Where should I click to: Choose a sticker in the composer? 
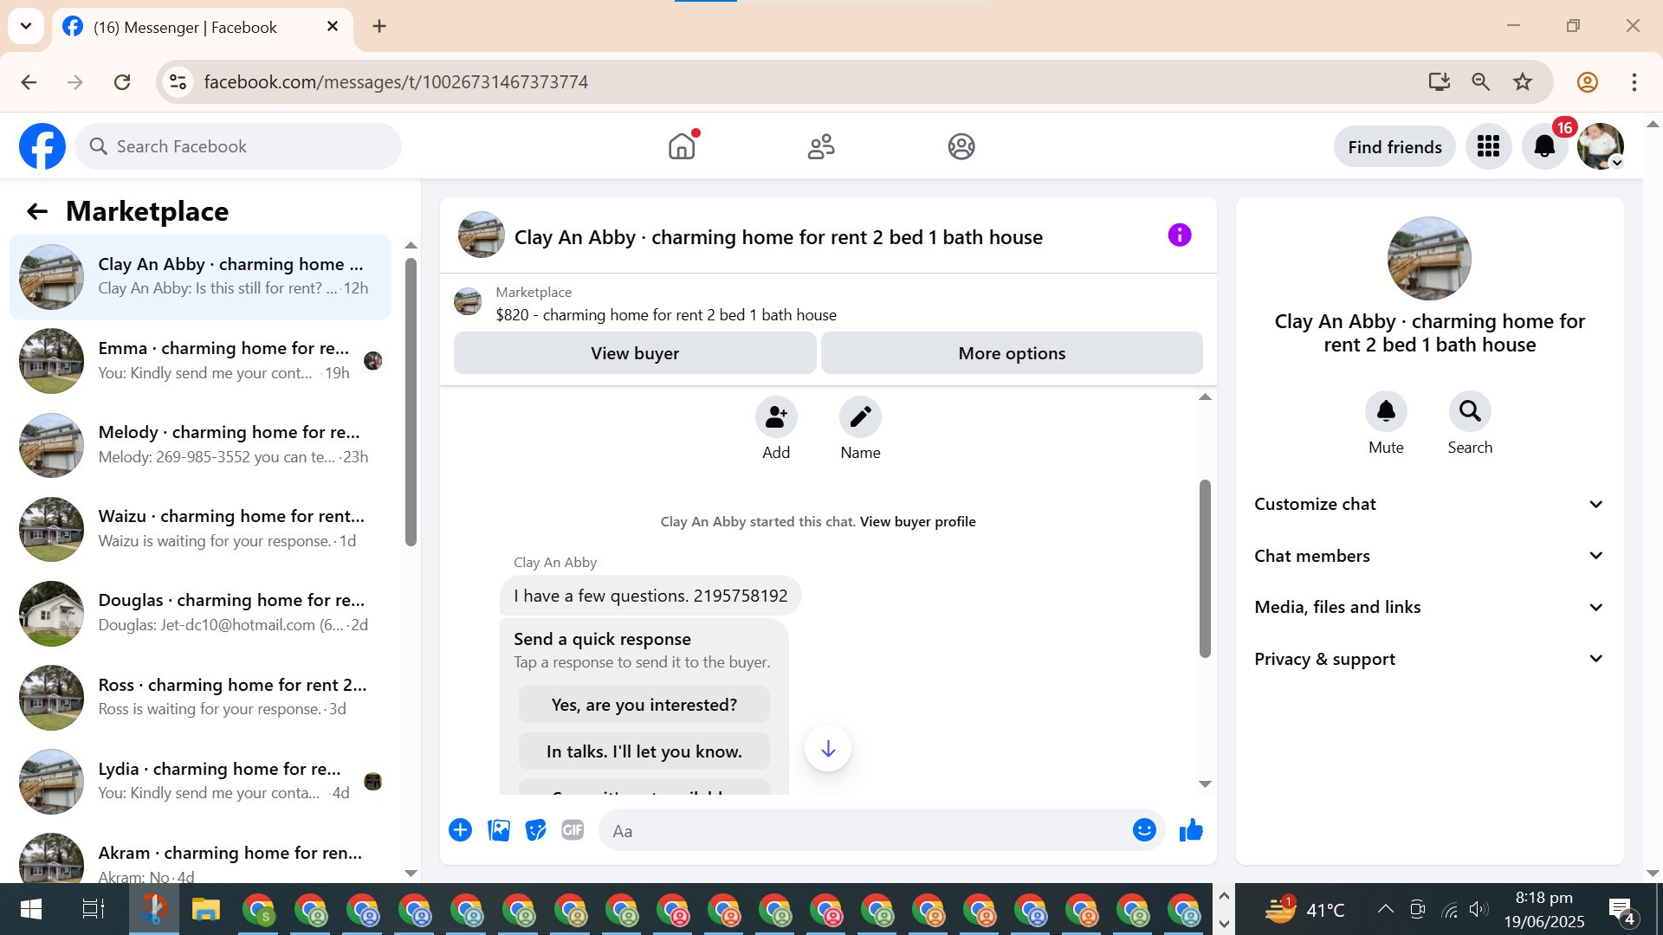click(x=536, y=830)
